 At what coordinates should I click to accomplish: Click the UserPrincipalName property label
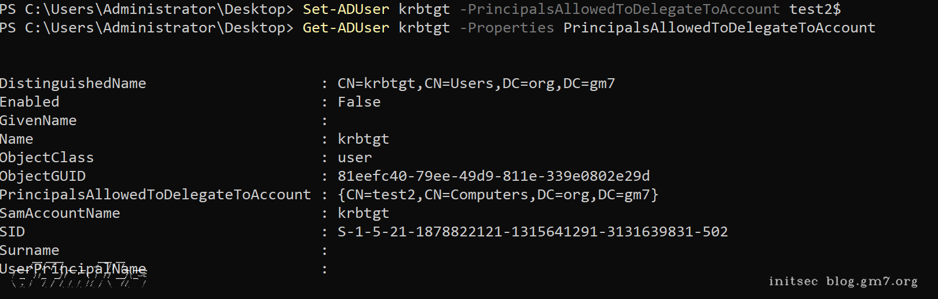coord(73,269)
